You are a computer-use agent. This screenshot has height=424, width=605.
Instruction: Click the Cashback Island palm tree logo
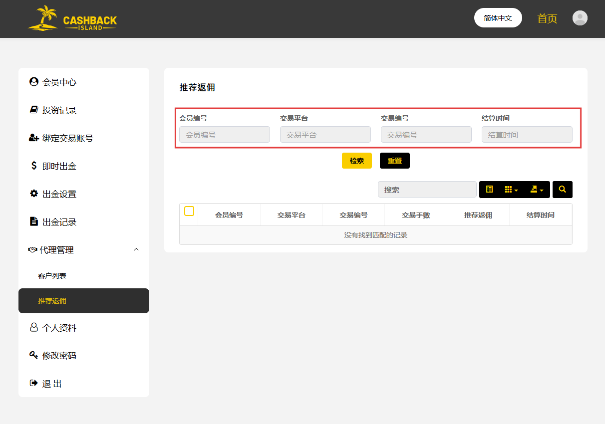pos(72,18)
